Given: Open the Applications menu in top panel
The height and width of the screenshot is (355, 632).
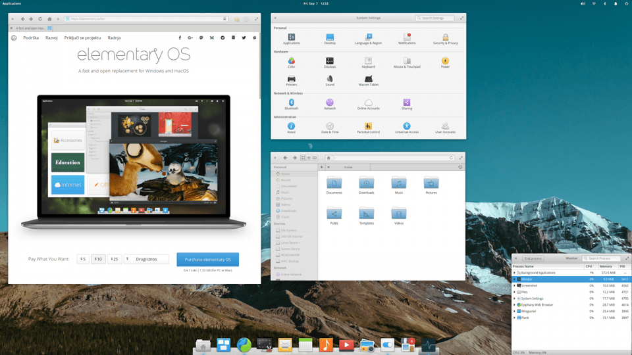Looking at the screenshot, I should (12, 4).
